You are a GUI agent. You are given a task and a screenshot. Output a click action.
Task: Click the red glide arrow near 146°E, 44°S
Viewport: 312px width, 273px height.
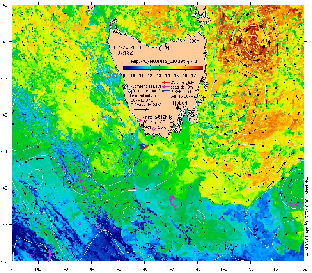145,147
